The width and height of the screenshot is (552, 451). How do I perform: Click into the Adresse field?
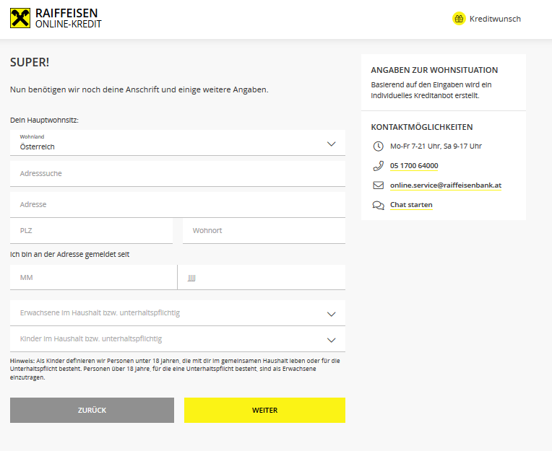(x=178, y=205)
